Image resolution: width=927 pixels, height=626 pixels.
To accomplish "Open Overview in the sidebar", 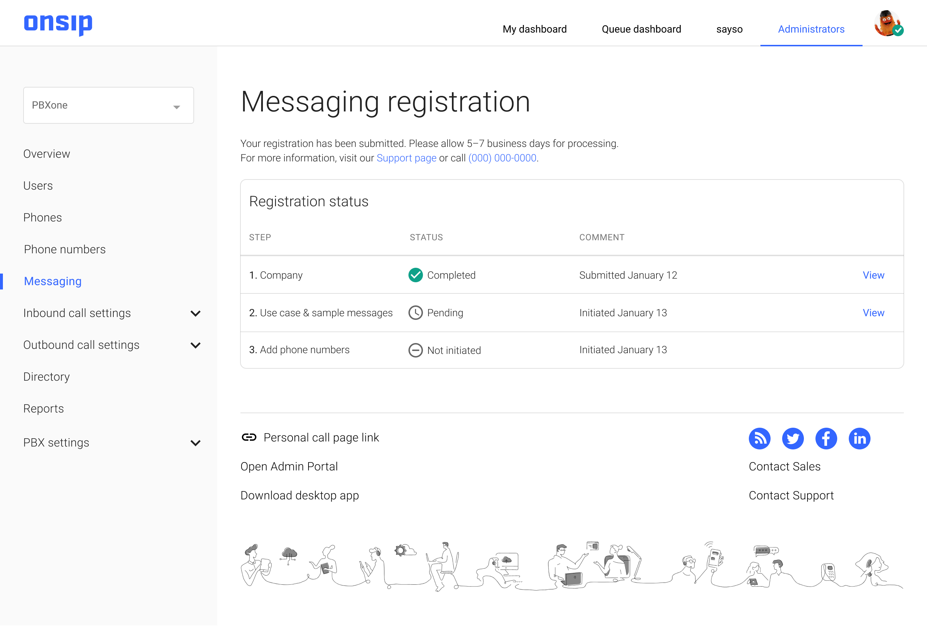I will point(47,154).
